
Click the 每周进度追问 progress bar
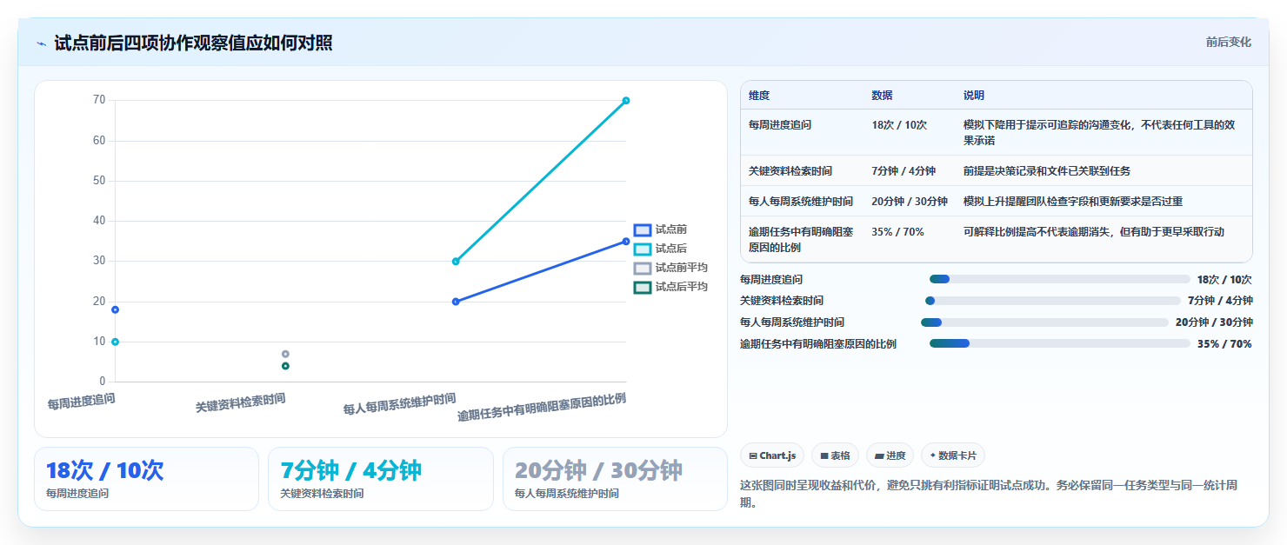1059,279
